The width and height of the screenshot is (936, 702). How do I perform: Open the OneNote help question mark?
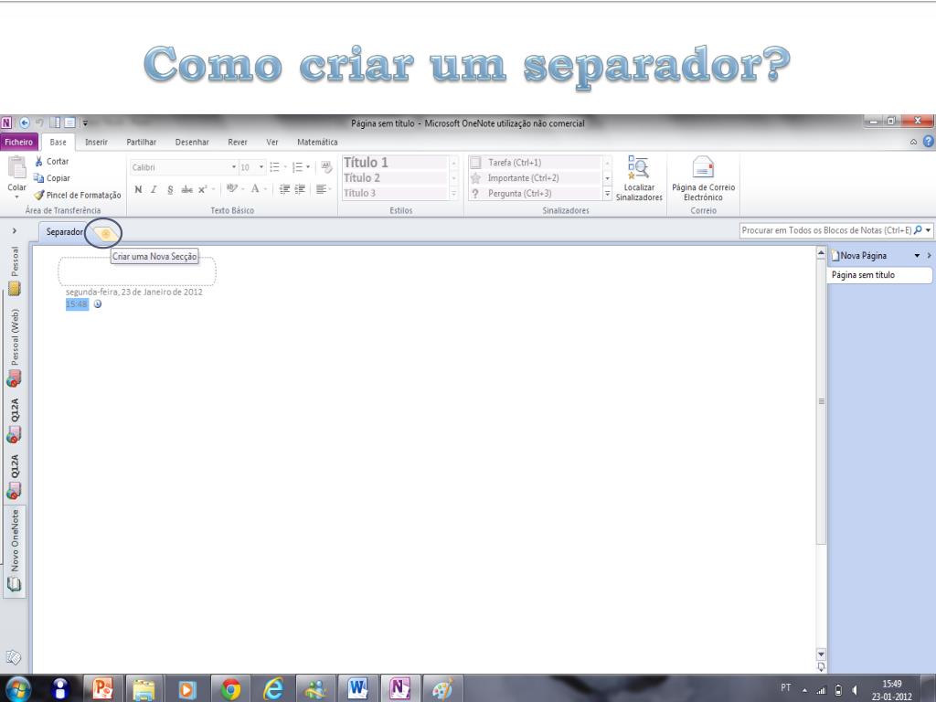[x=929, y=142]
